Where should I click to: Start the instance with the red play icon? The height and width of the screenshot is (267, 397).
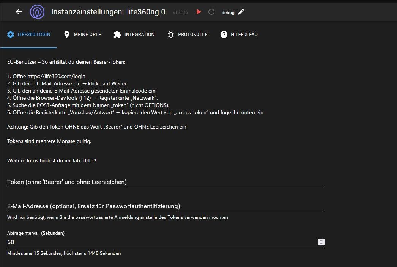pos(199,12)
